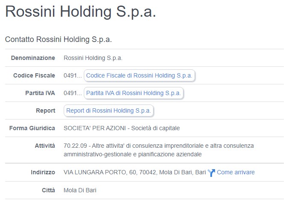Open the Come arrivare directions link

[x=236, y=172]
